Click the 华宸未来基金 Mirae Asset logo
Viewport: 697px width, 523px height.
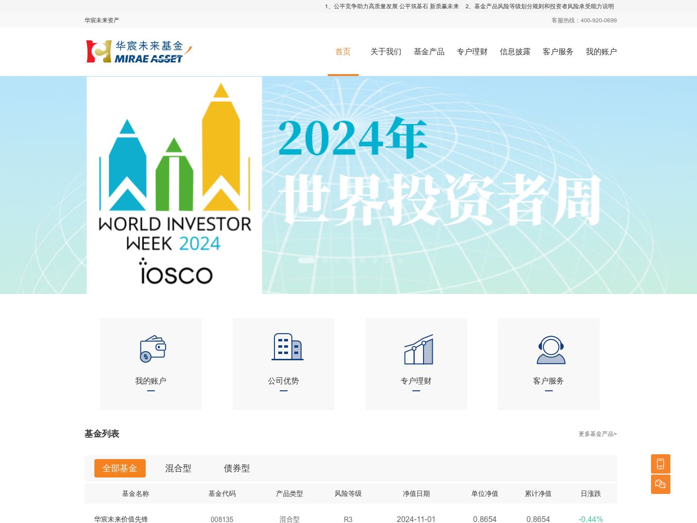(x=139, y=52)
